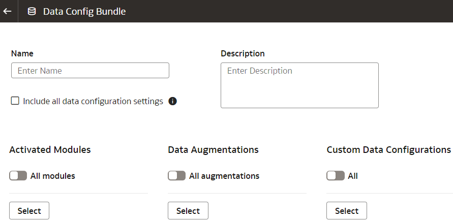Click inside the Enter Description text area
453x221 pixels.
299,85
